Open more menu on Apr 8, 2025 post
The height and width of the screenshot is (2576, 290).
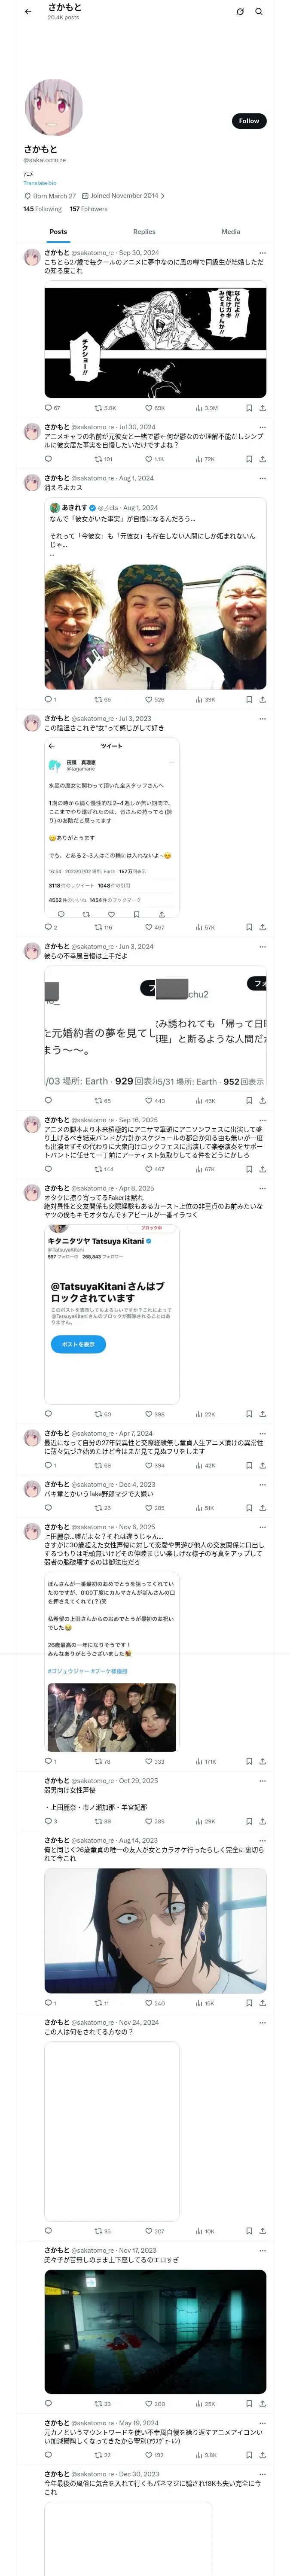(x=262, y=1188)
